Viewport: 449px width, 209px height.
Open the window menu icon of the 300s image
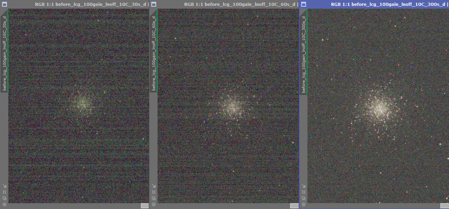coord(304,4)
